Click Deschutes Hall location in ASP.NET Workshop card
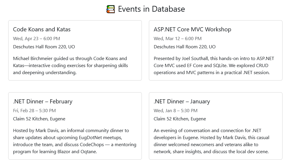This screenshot has width=291, height=164. [185, 47]
